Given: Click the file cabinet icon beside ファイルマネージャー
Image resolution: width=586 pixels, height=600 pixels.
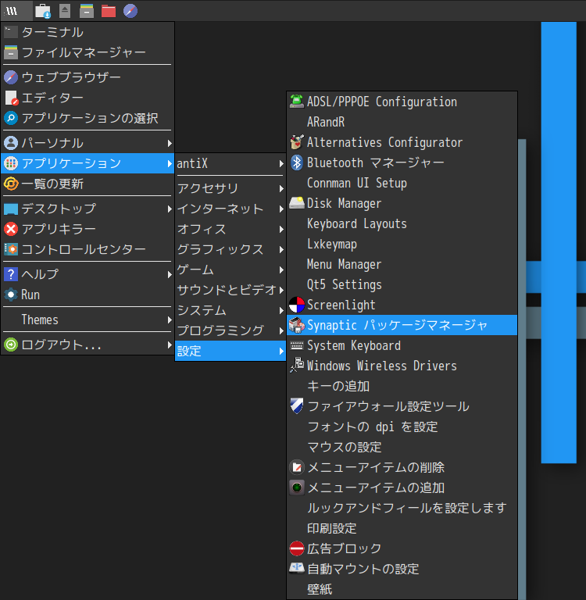Looking at the screenshot, I should point(11,52).
